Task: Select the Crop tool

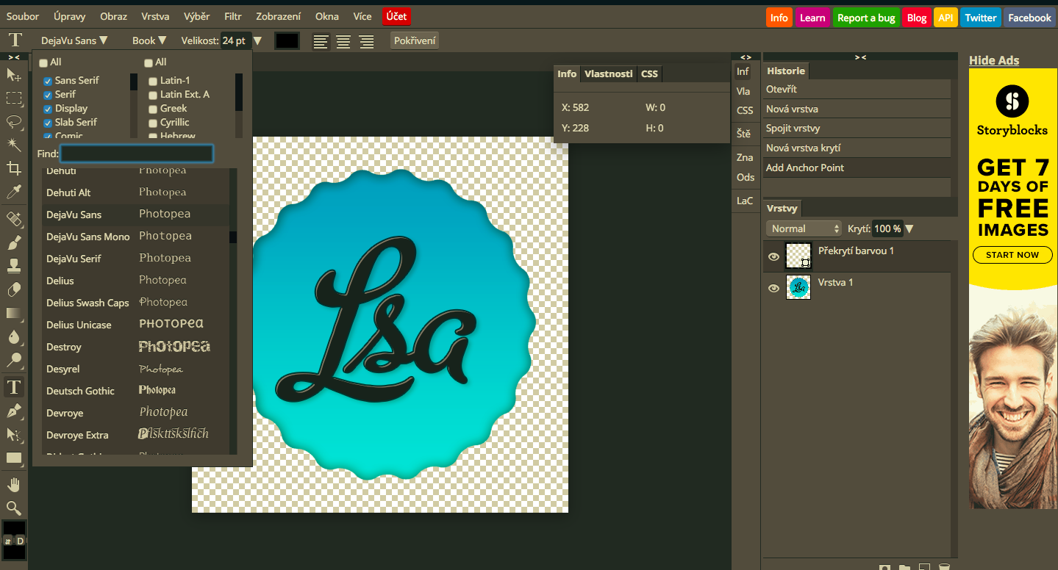Action: coord(14,169)
